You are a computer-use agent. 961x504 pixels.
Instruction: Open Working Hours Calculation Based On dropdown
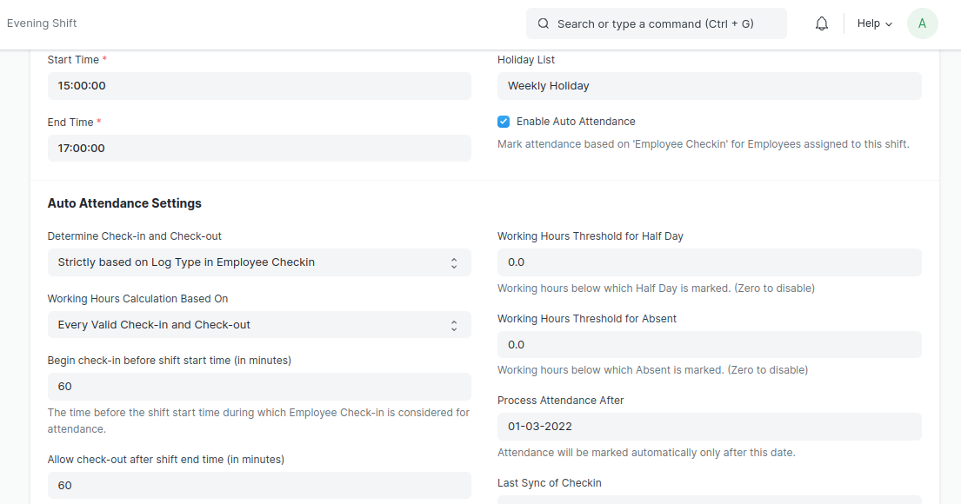click(259, 325)
